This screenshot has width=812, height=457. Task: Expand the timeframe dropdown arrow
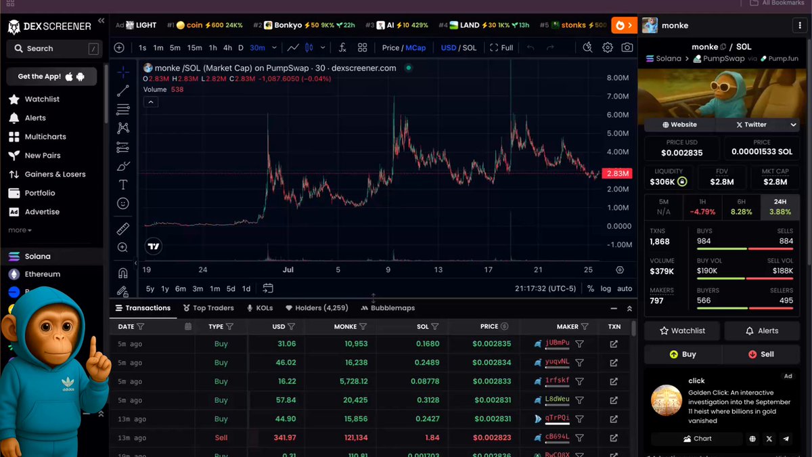(x=274, y=48)
